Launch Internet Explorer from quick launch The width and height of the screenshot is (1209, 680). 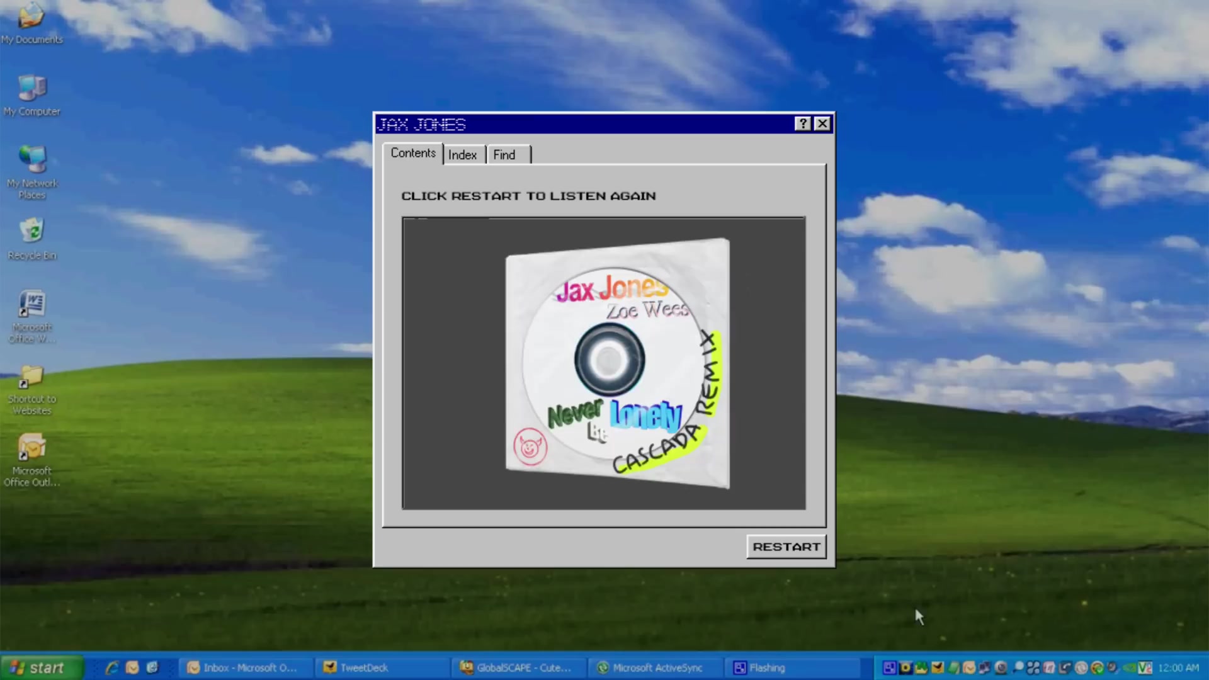[112, 667]
